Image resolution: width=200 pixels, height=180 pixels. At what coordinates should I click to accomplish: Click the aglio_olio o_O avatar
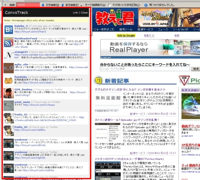click(9, 68)
